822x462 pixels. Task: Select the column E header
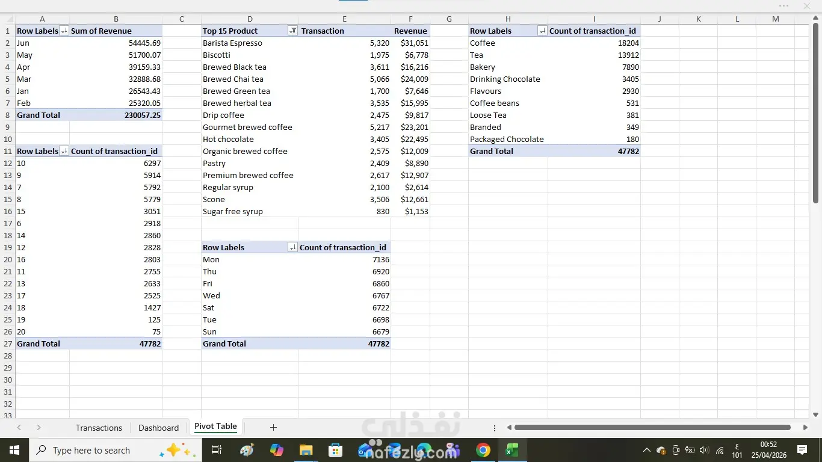[x=344, y=19]
